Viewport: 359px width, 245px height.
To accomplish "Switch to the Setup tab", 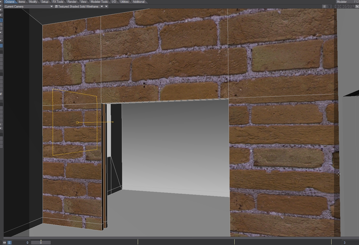I will 45,2.
